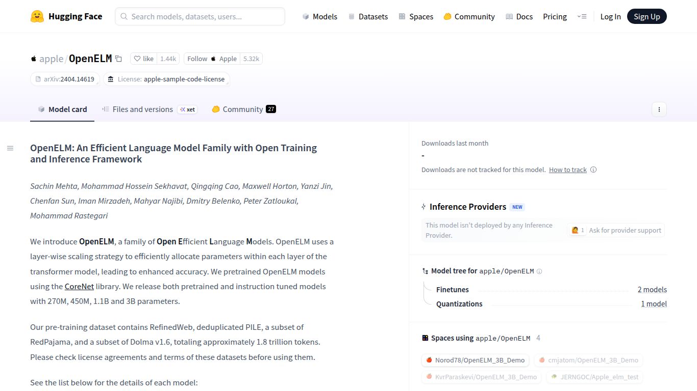Open the three-dot model options menu
Viewport: 697px width, 391px height.
(x=659, y=109)
